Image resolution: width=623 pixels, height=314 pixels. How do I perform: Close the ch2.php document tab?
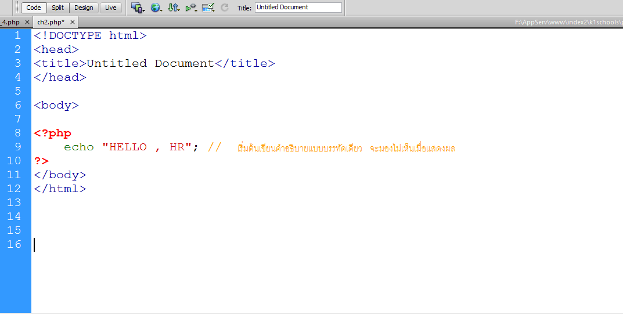(x=73, y=22)
